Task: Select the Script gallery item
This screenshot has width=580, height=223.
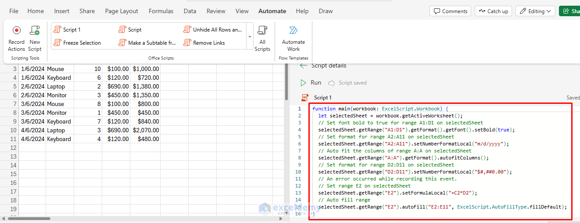Action: 130,30
